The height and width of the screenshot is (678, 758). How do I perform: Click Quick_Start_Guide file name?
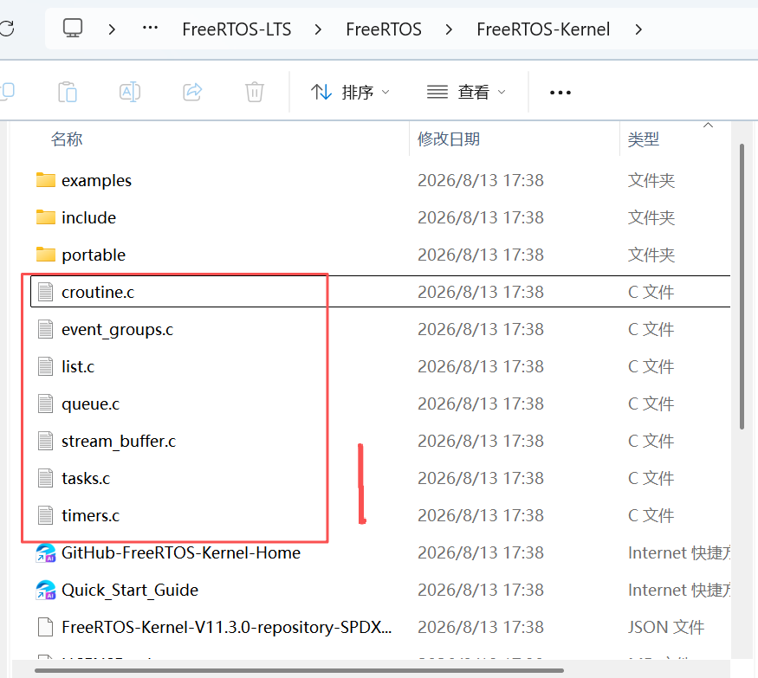(130, 590)
